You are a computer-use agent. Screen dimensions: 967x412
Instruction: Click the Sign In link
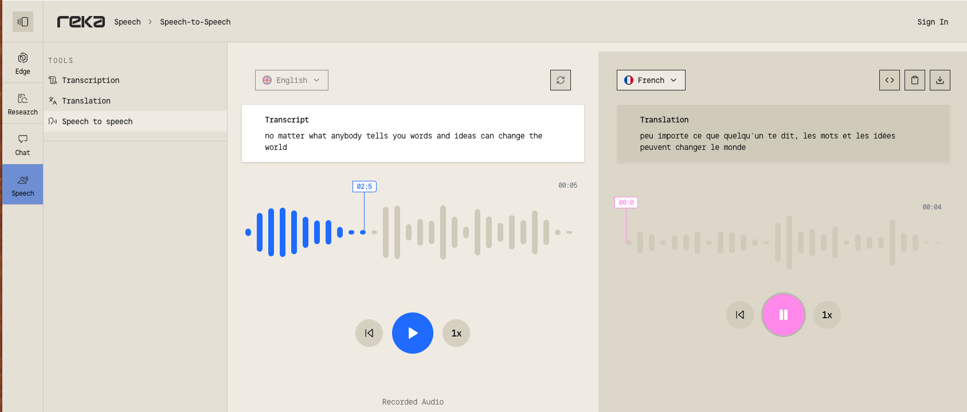pyautogui.click(x=932, y=22)
